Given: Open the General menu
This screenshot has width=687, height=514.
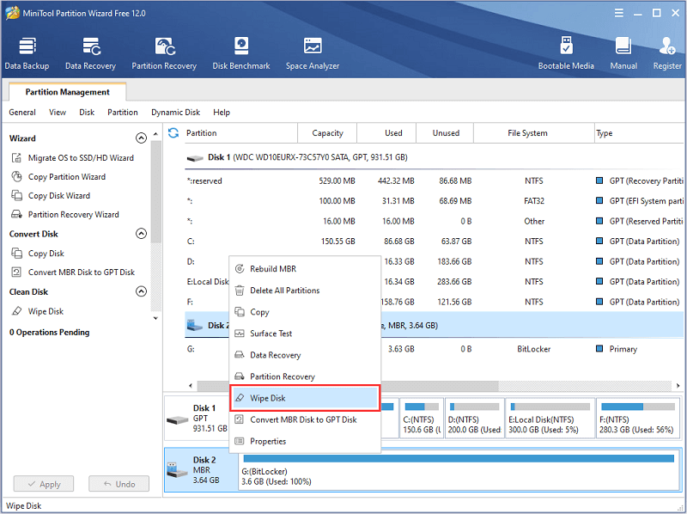Looking at the screenshot, I should (22, 113).
